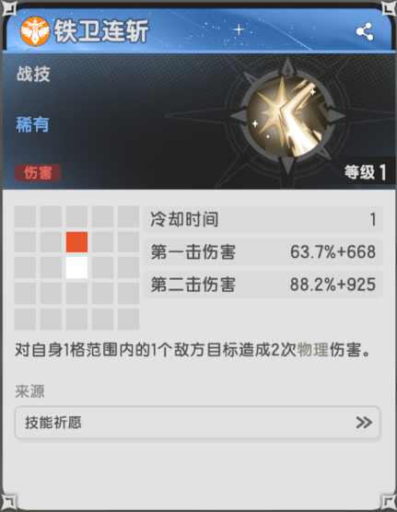
Task: Click the top-left gray grid cell
Action: pos(25,216)
